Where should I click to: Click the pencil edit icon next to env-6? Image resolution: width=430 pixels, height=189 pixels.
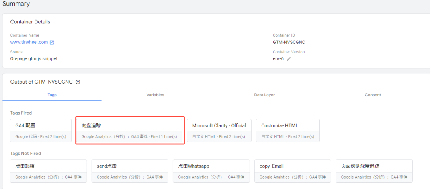tap(289, 59)
